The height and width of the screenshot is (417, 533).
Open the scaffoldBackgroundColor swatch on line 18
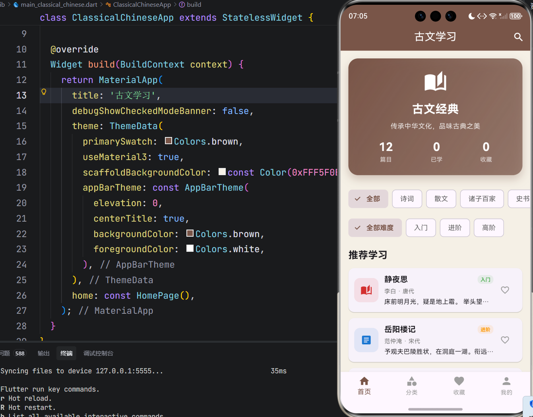(x=222, y=172)
